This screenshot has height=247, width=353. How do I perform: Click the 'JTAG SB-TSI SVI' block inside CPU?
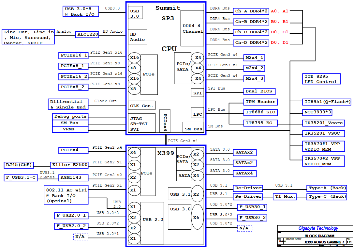(141, 123)
